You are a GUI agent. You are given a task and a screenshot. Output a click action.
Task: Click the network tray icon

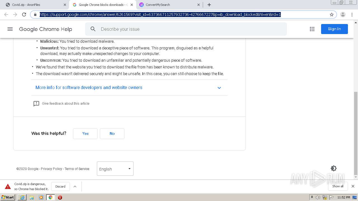click(x=325, y=197)
